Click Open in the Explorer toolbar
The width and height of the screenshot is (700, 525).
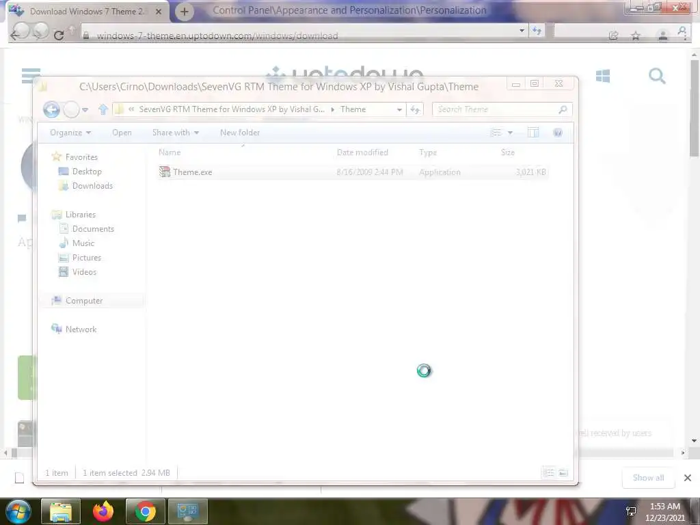(122, 133)
